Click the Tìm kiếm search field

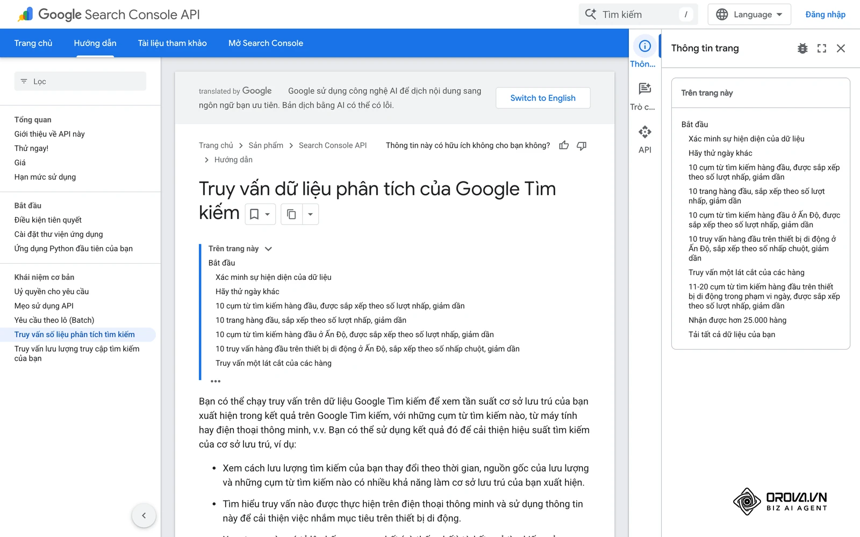click(x=638, y=14)
